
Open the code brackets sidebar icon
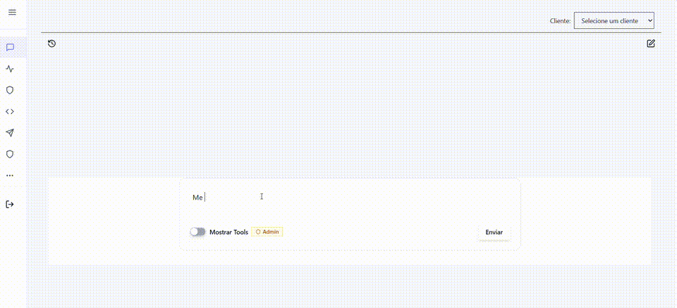pos(10,111)
